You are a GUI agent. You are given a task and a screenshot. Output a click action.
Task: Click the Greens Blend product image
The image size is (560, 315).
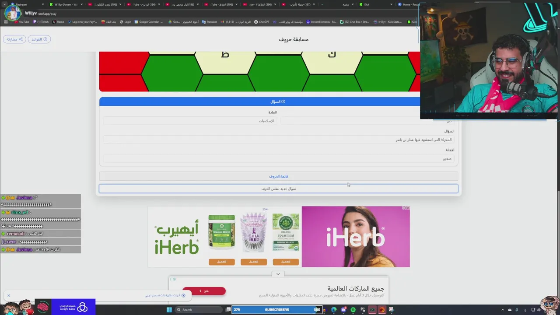[221, 232]
